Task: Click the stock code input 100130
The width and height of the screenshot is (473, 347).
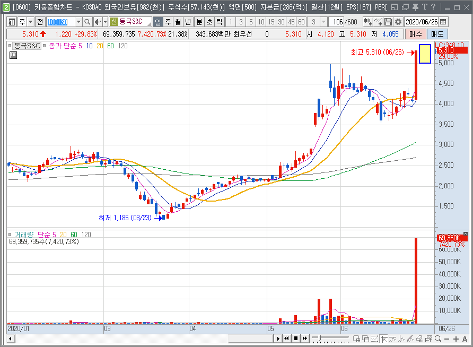Action: (60, 22)
